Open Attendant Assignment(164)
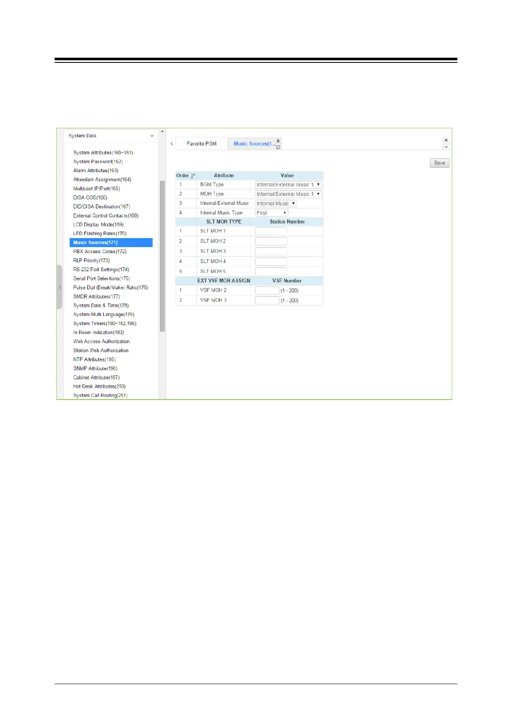This screenshot has height=725, width=512. [102, 180]
